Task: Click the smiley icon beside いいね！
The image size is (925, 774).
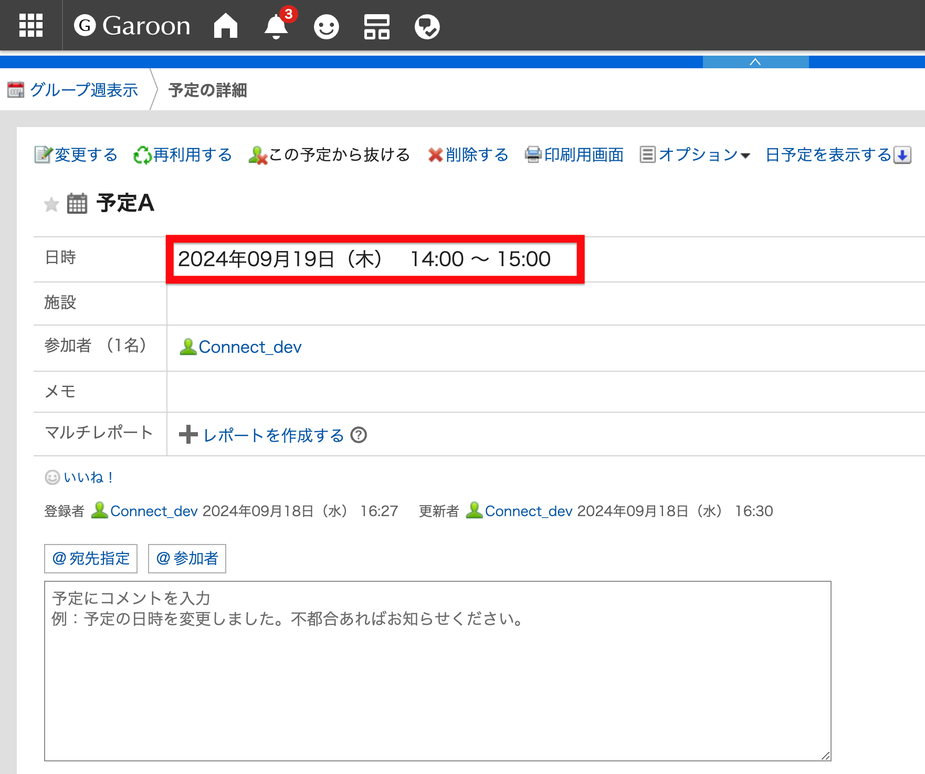Action: pyautogui.click(x=52, y=477)
